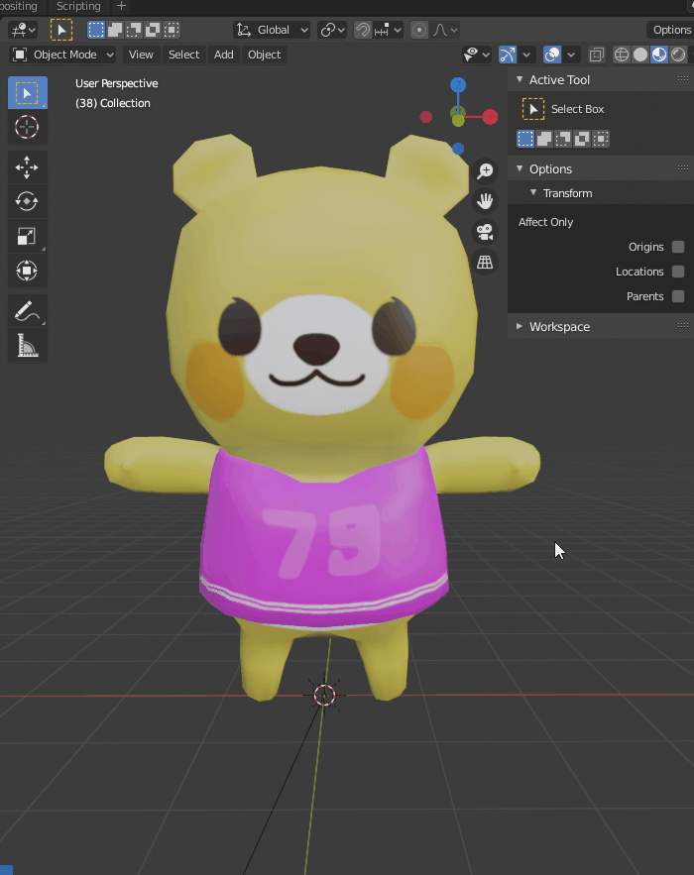
Task: Switch to rendered shading
Action: point(678,55)
